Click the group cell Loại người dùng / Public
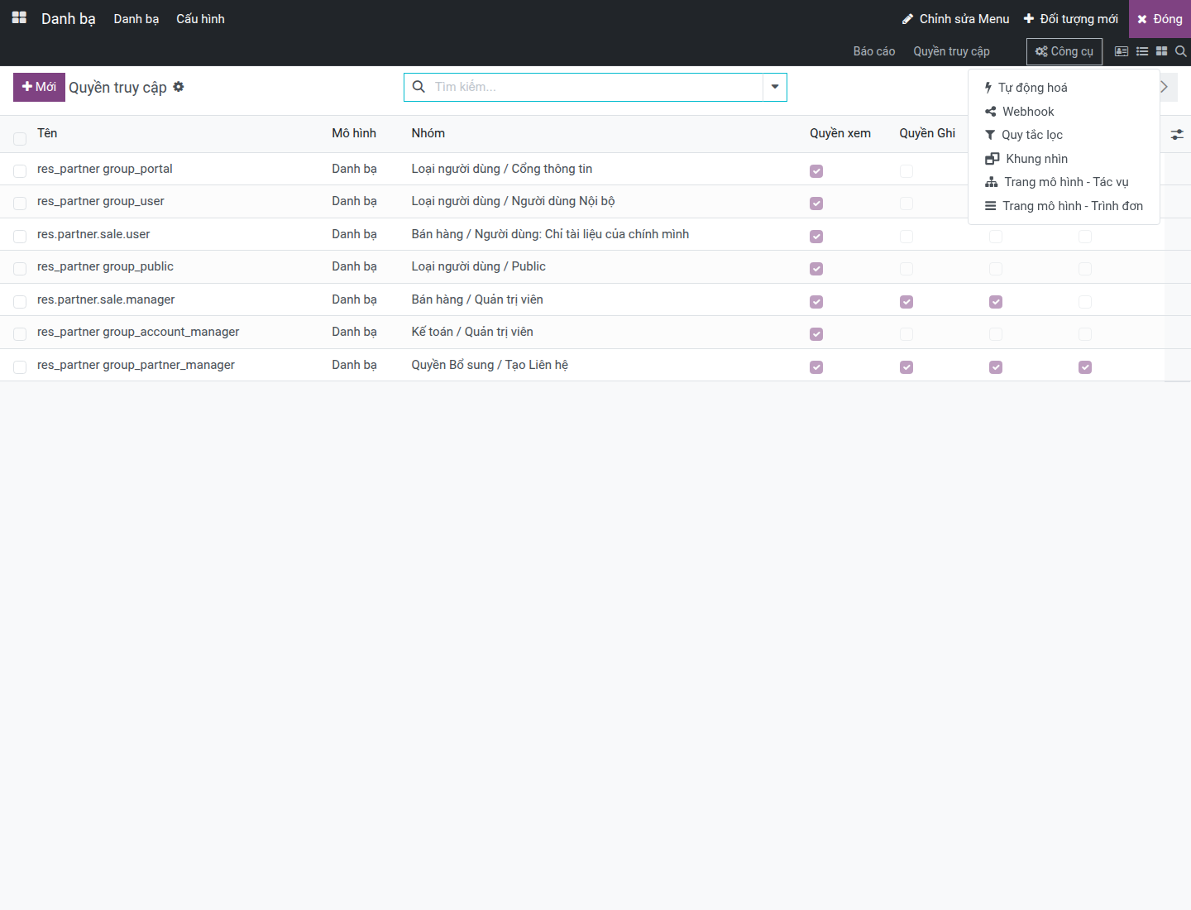This screenshot has width=1191, height=910. [479, 266]
